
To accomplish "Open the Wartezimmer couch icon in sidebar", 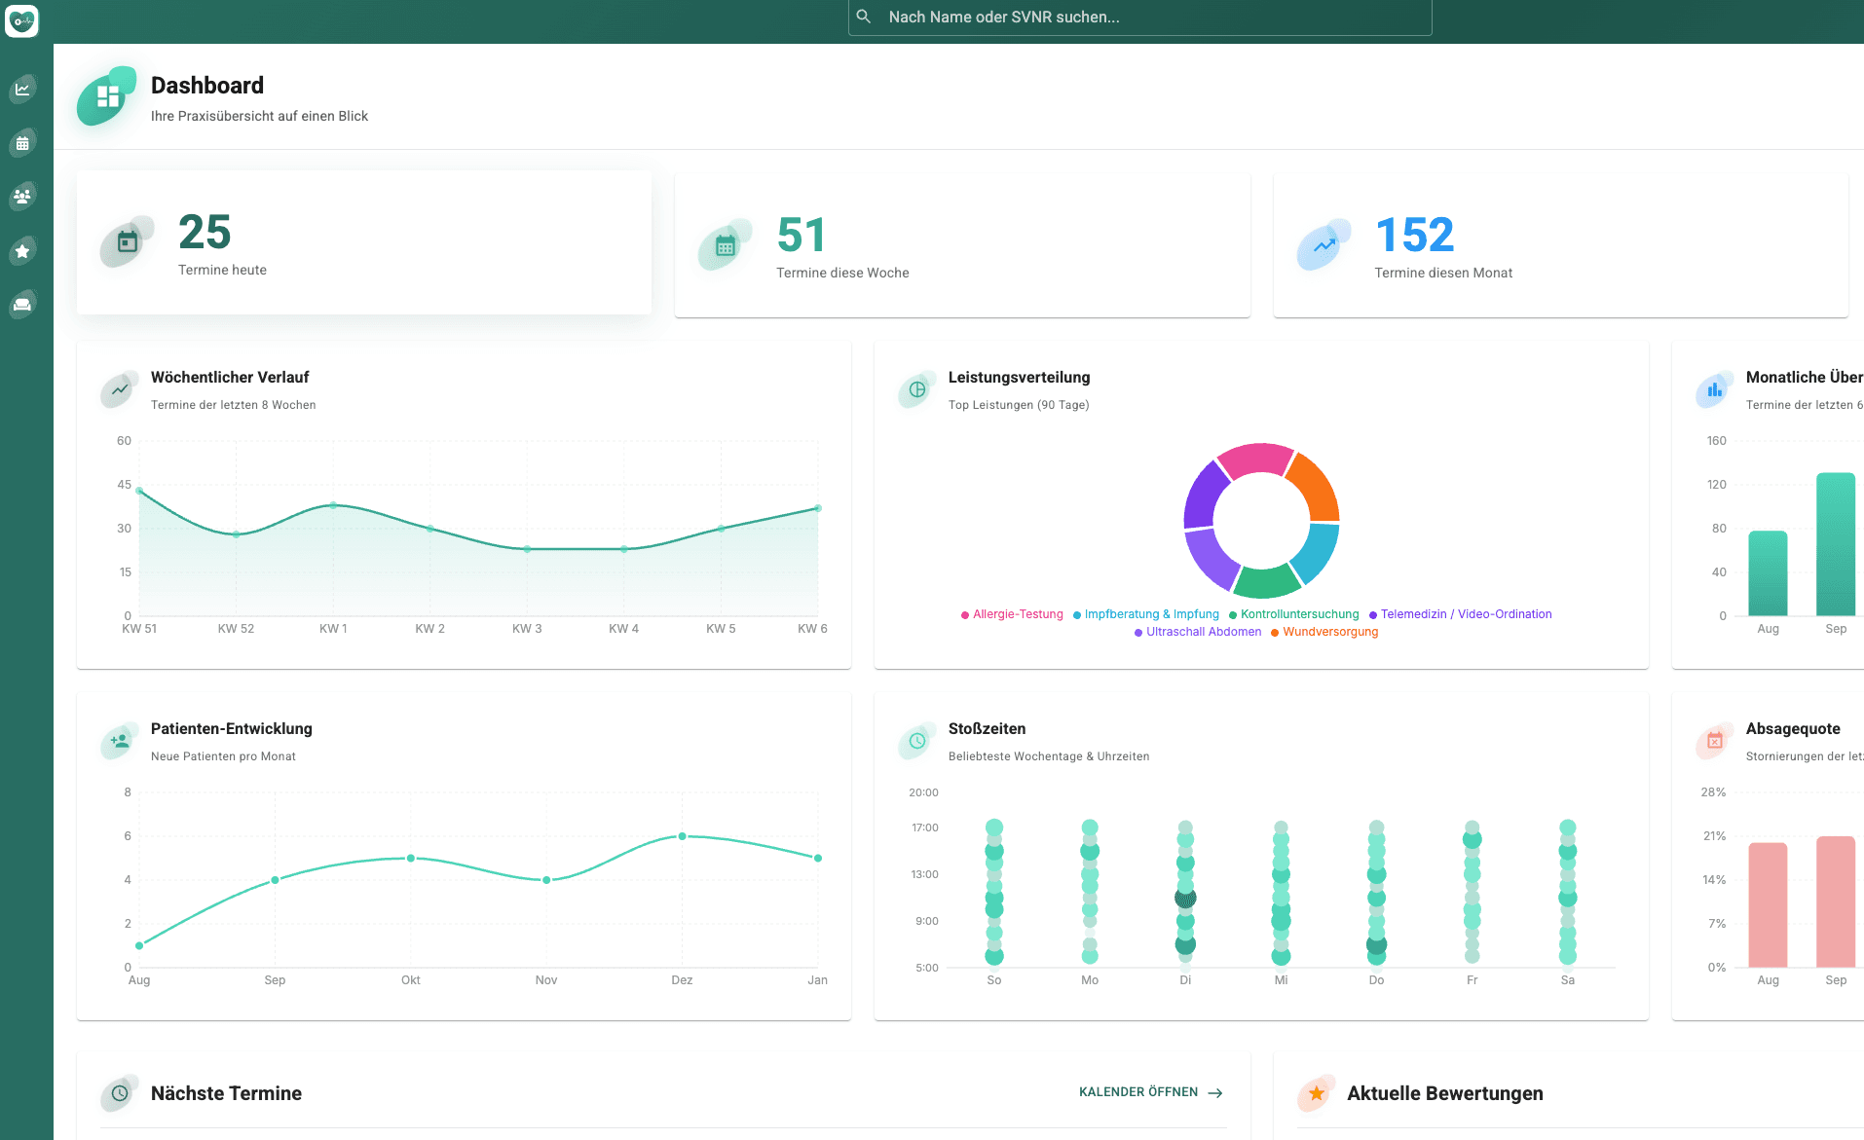I will 23,304.
